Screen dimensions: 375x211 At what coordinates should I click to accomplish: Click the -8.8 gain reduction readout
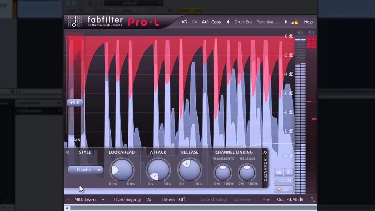(311, 33)
